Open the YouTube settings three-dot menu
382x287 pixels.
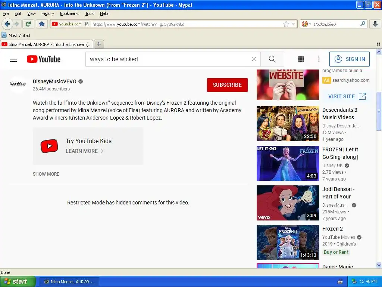[319, 59]
